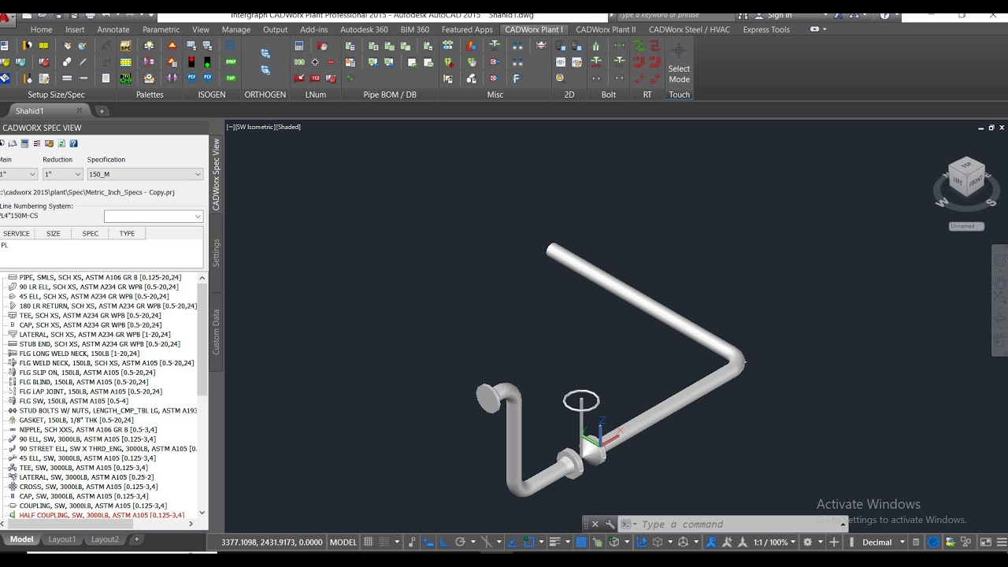The image size is (1008, 567).
Task: Open the CADWorx Plant I ribbon tab
Action: pyautogui.click(x=533, y=29)
